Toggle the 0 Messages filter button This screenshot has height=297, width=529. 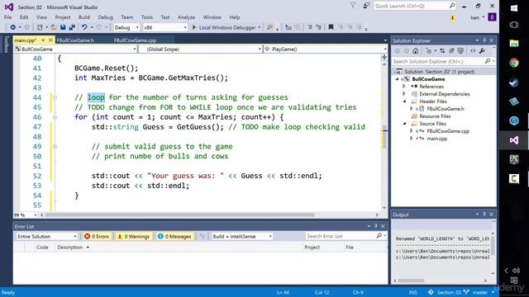[x=174, y=237]
